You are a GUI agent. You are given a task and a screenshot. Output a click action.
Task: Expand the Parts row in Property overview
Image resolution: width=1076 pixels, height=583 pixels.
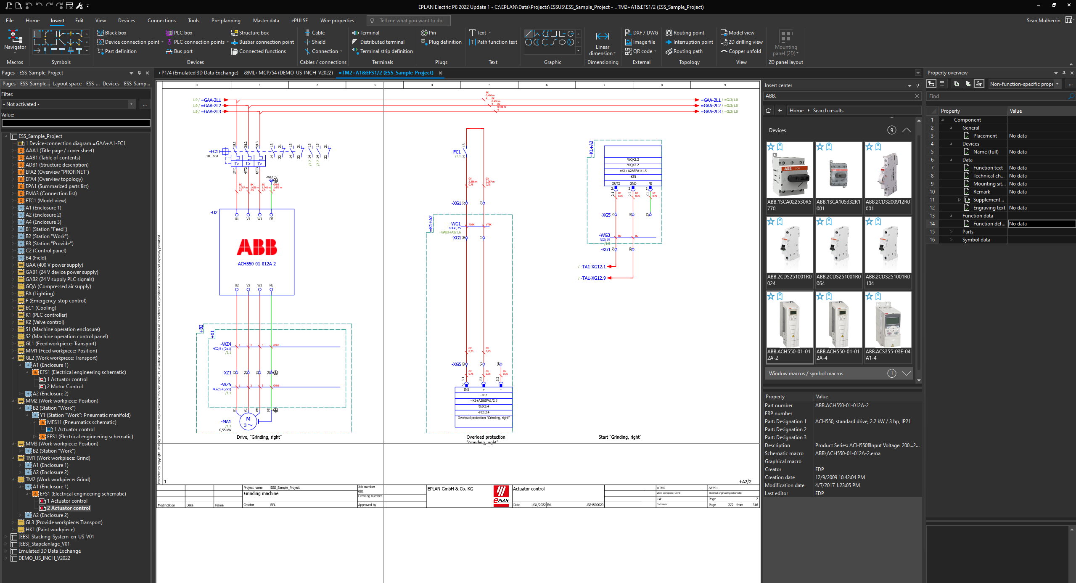click(952, 231)
